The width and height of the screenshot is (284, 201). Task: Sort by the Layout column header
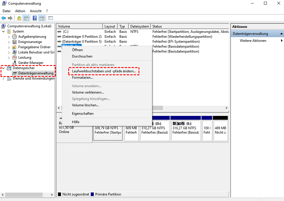(110, 26)
